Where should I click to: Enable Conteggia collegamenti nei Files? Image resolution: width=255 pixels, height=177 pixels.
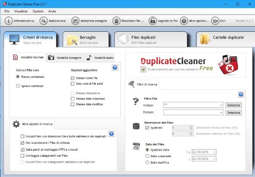point(23,156)
